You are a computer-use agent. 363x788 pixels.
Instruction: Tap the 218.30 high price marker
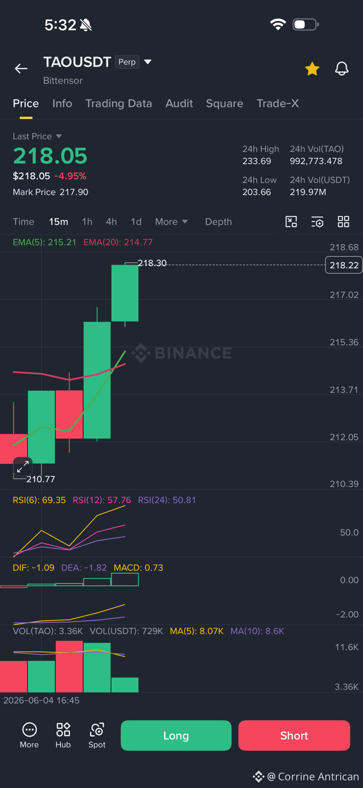click(152, 263)
